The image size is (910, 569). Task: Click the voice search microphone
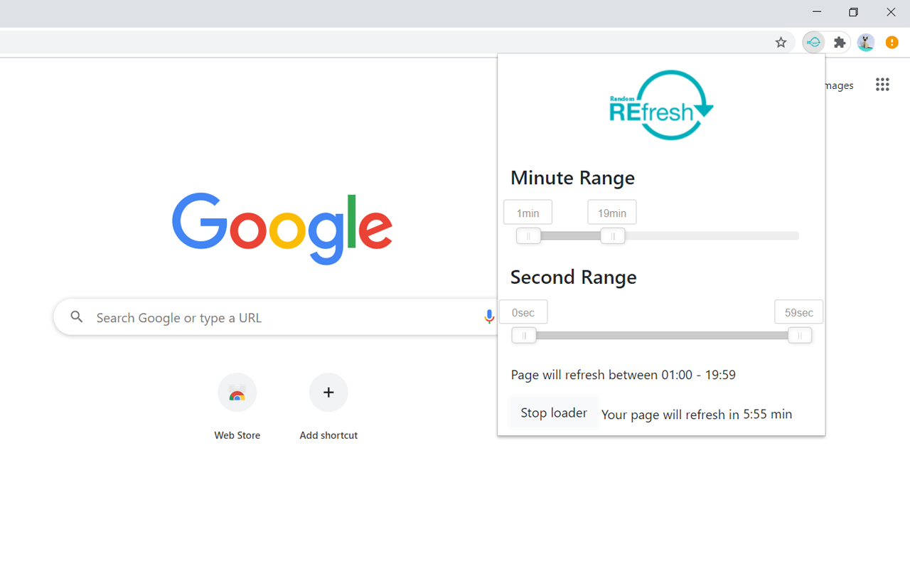tap(489, 317)
